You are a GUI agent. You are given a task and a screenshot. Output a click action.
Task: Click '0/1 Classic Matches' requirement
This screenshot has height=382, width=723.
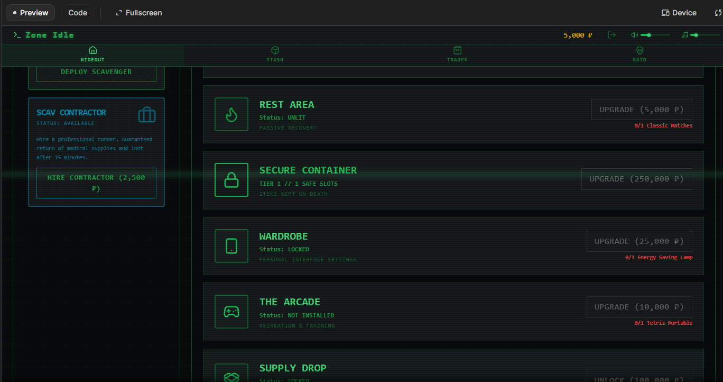pyautogui.click(x=663, y=126)
